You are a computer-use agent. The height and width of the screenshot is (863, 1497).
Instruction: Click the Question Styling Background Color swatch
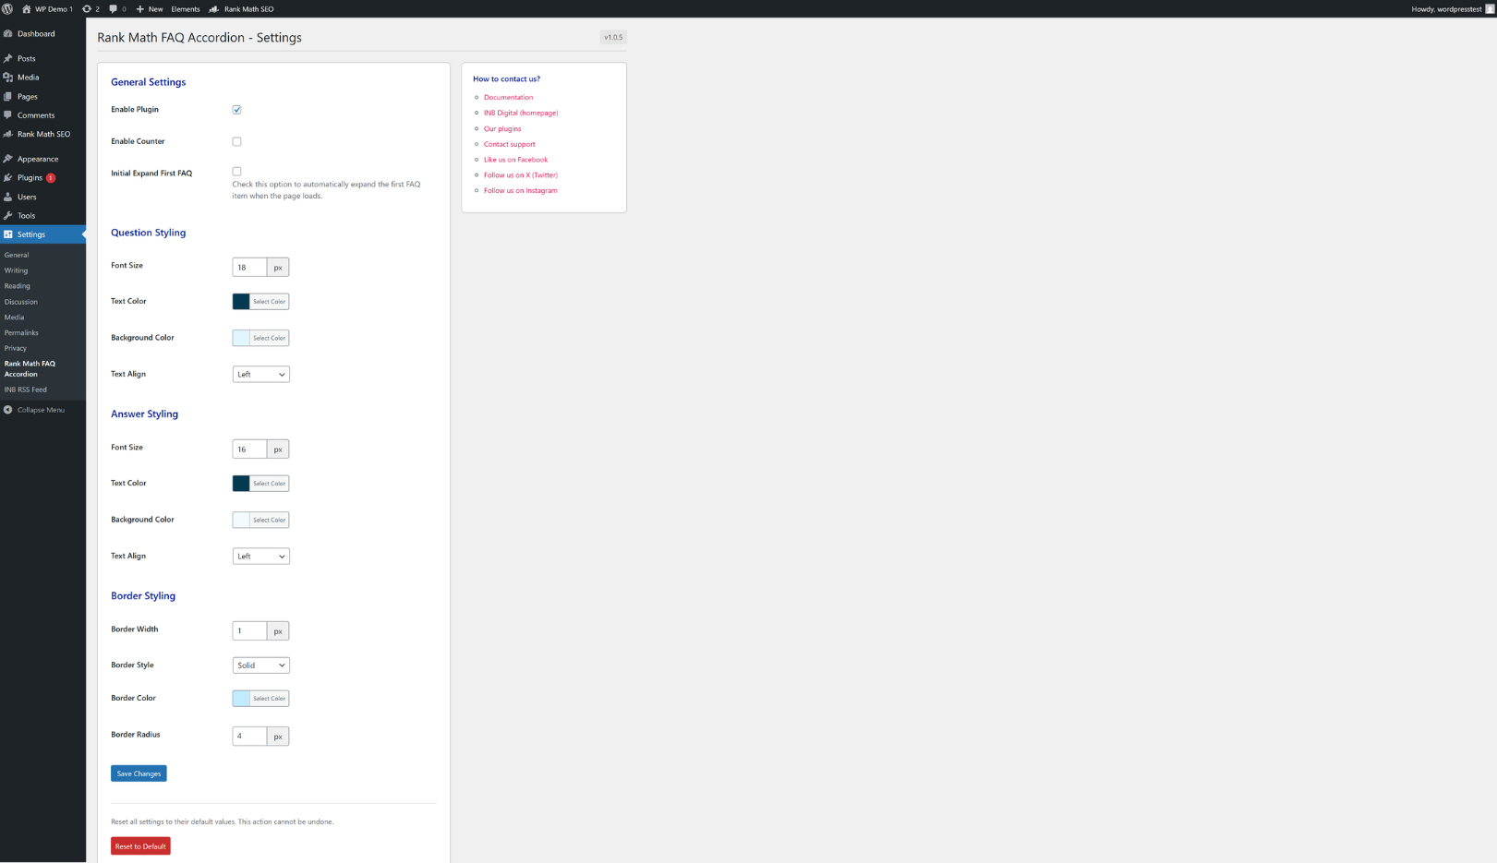point(241,338)
